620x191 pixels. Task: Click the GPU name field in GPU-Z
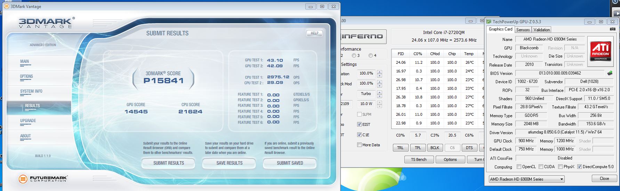[x=550, y=39]
